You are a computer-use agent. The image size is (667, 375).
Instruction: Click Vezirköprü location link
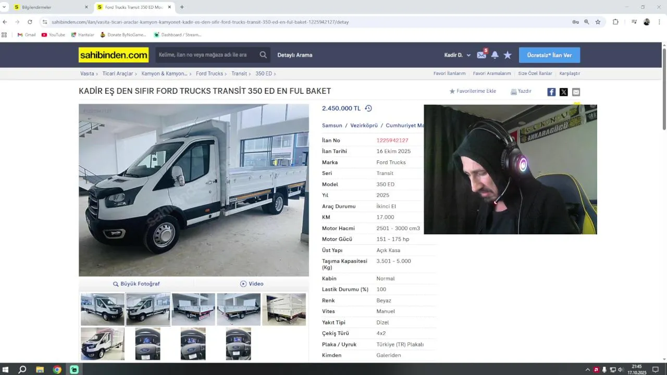364,126
